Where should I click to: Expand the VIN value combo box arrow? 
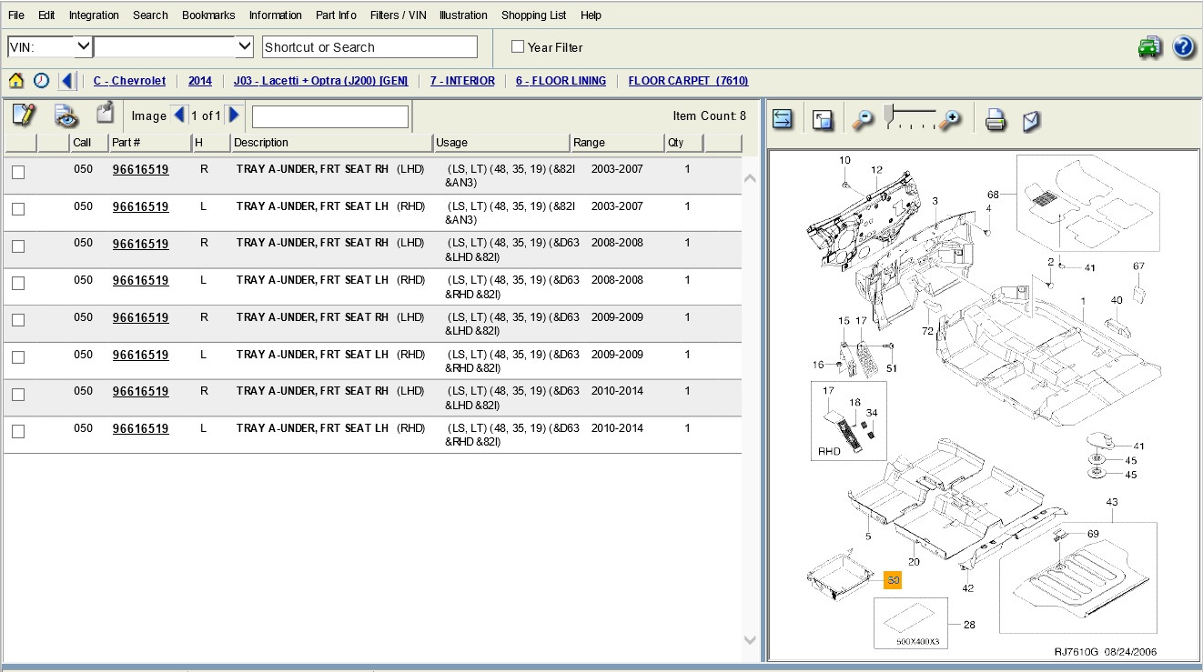[x=244, y=46]
